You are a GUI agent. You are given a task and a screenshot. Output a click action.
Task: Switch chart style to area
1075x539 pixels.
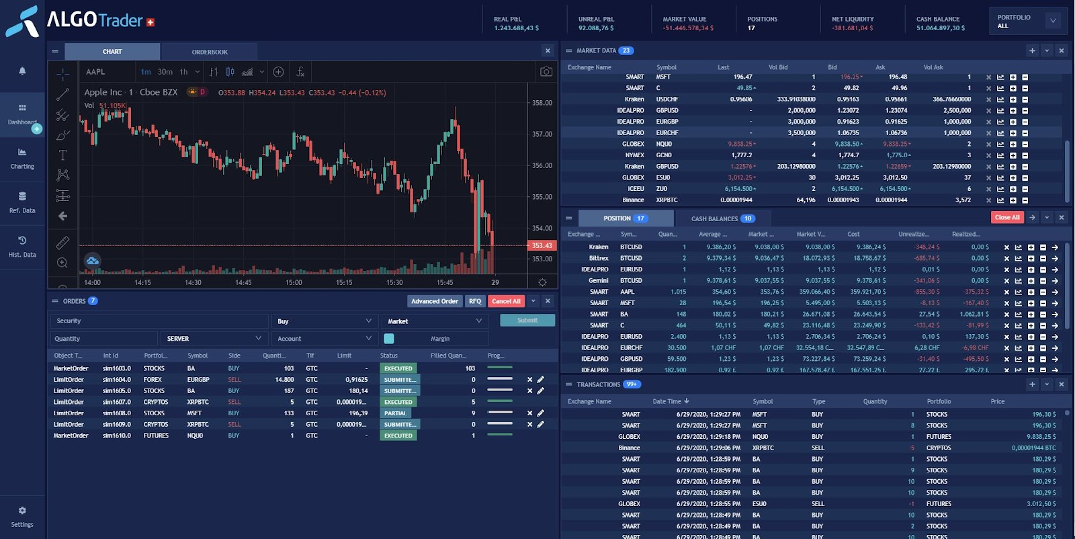point(247,72)
